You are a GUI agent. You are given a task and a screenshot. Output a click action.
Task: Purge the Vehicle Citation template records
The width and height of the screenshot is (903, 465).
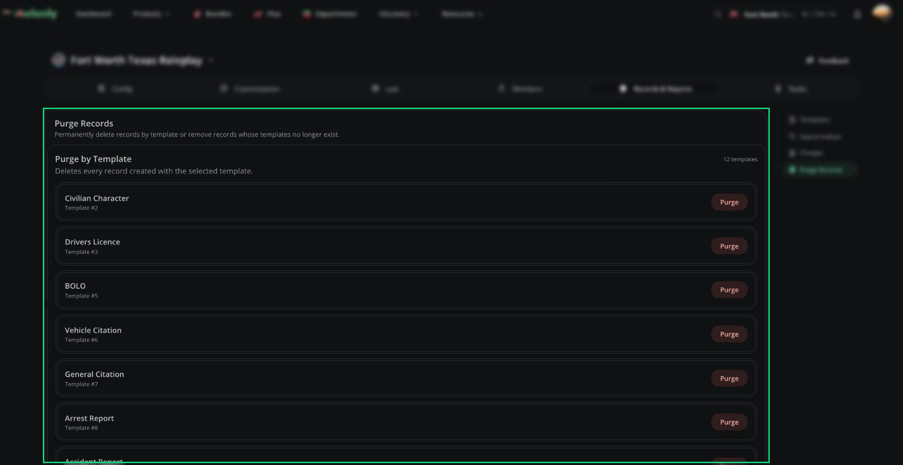pyautogui.click(x=729, y=334)
